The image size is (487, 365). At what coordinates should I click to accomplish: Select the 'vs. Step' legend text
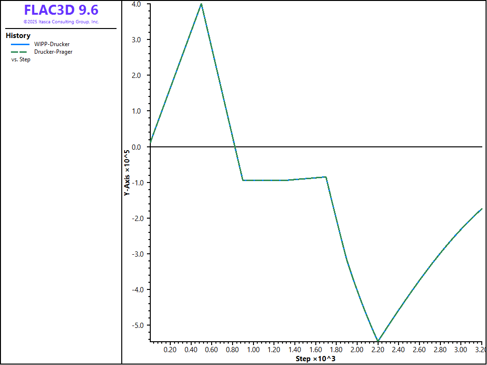[x=21, y=59]
